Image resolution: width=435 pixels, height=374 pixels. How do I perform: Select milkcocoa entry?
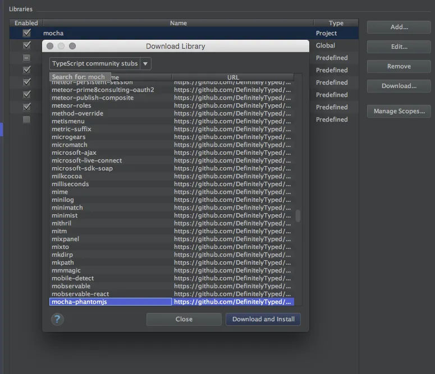(111, 176)
